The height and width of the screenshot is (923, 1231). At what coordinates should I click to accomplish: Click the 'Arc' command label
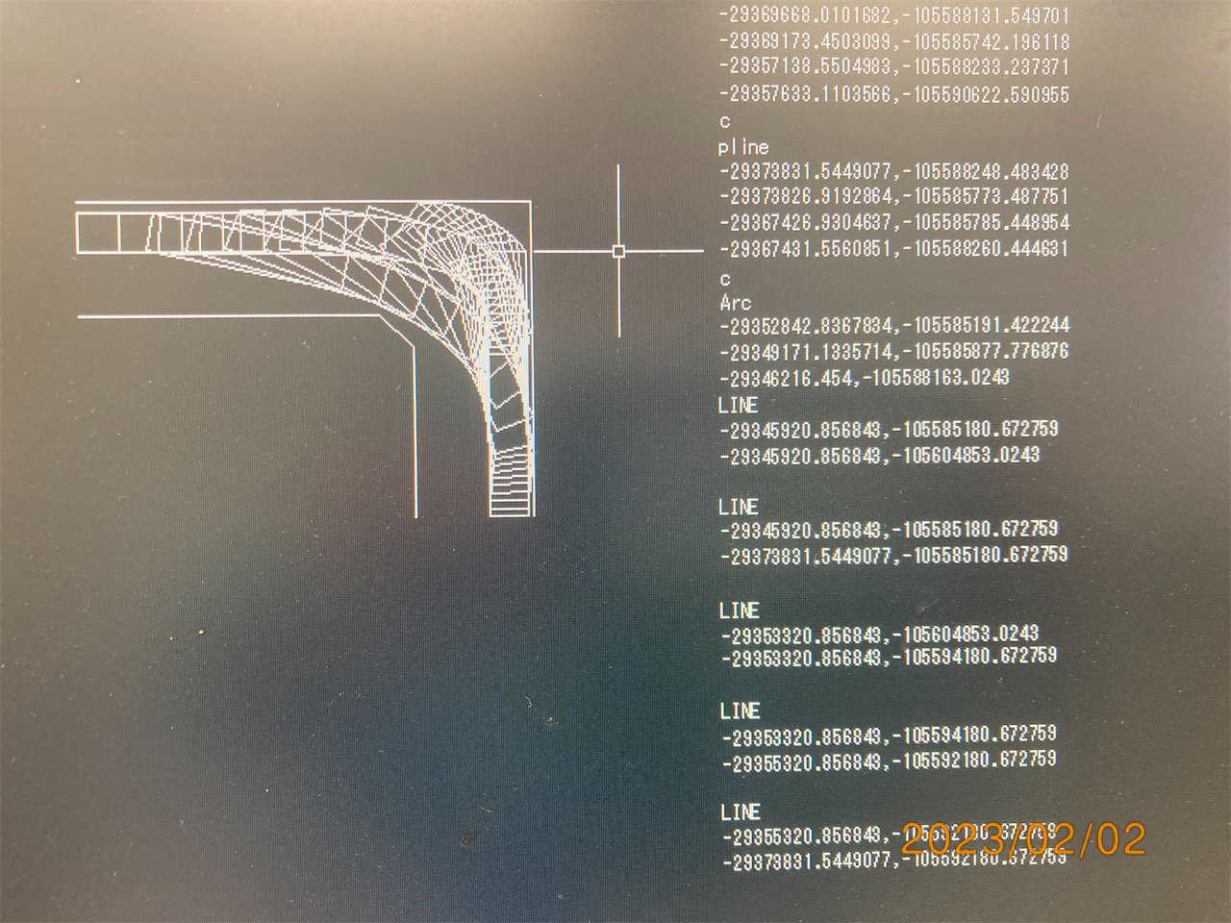click(735, 302)
